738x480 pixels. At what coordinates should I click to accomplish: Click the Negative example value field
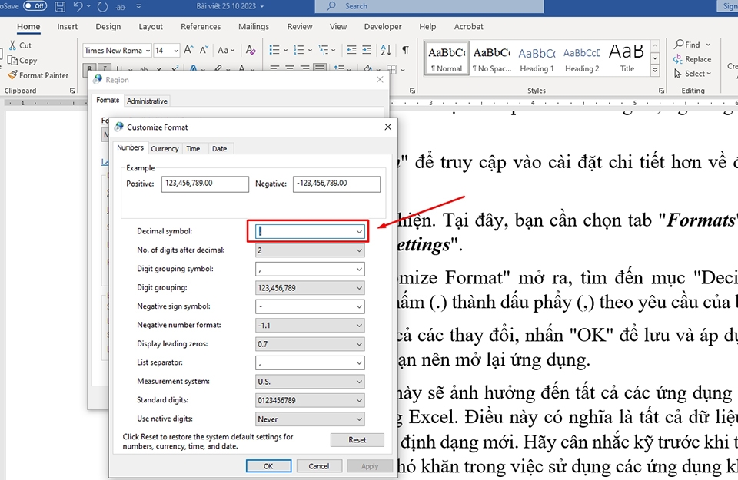[x=336, y=184]
